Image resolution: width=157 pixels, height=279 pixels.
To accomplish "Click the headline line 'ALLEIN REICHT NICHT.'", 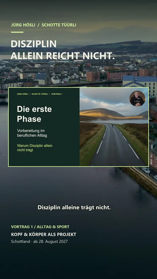I will (63, 56).
